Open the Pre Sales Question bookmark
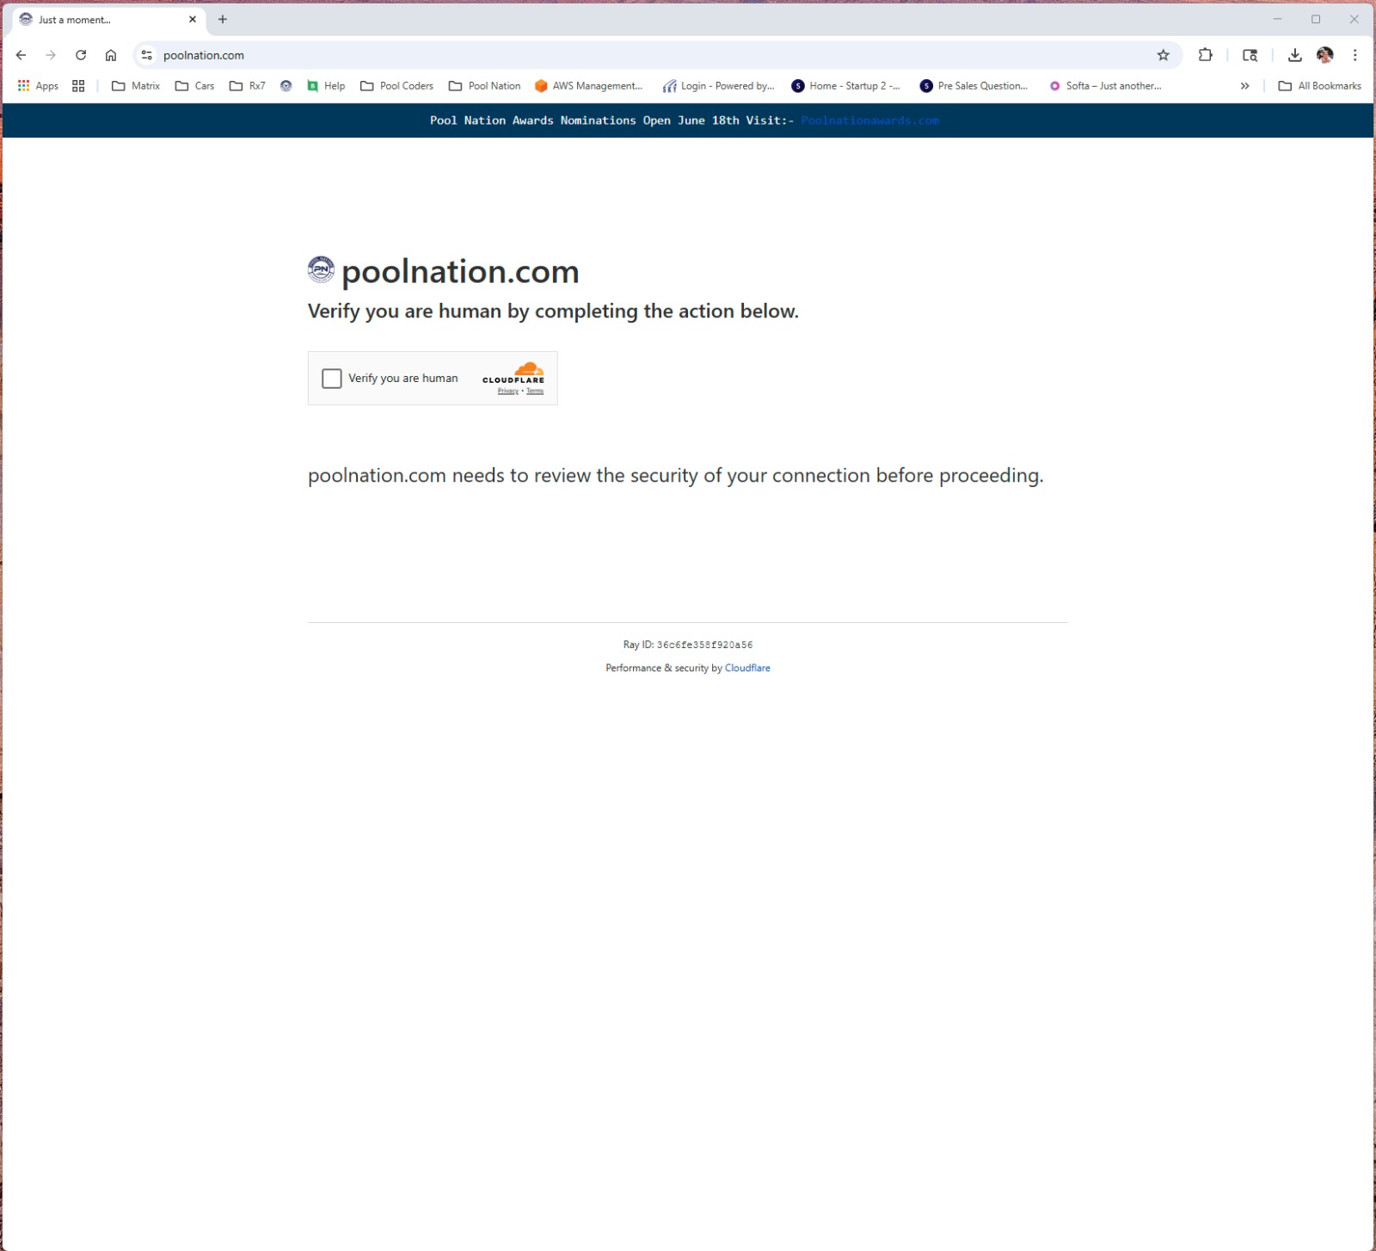 tap(974, 86)
